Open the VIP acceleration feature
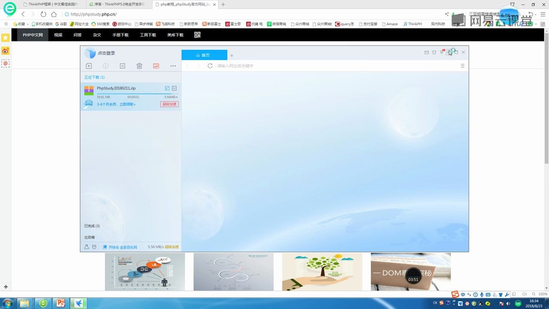This screenshot has height=309, width=549. 156,66
